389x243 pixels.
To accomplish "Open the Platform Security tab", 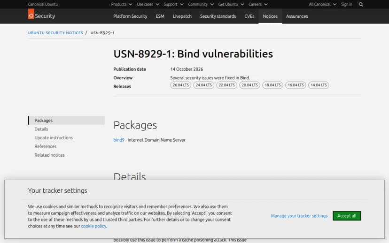I will tap(130, 16).
